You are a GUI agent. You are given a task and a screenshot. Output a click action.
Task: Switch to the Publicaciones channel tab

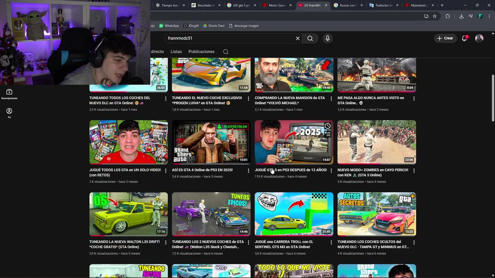pos(201,52)
